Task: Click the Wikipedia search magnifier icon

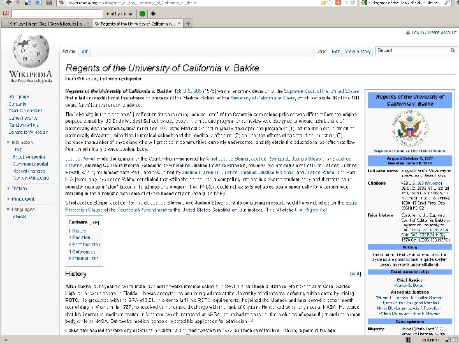Action: 453,50
